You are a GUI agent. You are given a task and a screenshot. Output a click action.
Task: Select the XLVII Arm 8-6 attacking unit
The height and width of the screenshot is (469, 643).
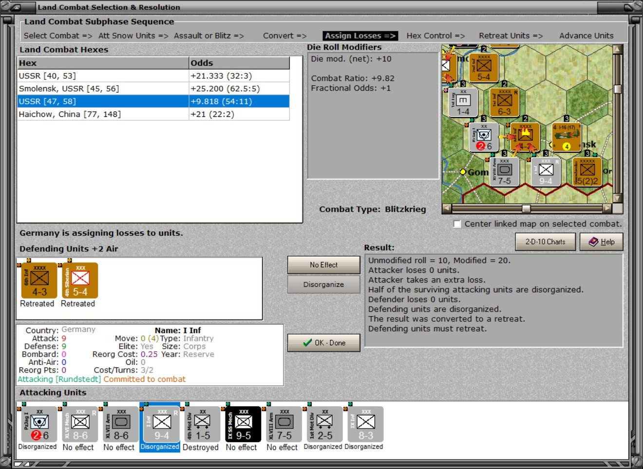(x=121, y=424)
